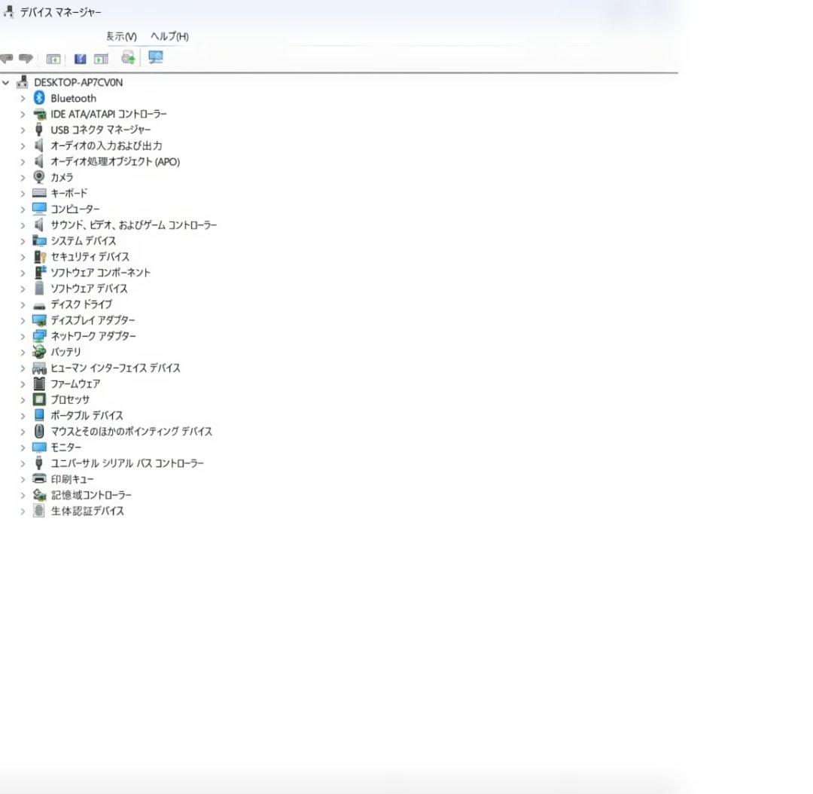Click the Device Manager title bar icon

coord(8,11)
